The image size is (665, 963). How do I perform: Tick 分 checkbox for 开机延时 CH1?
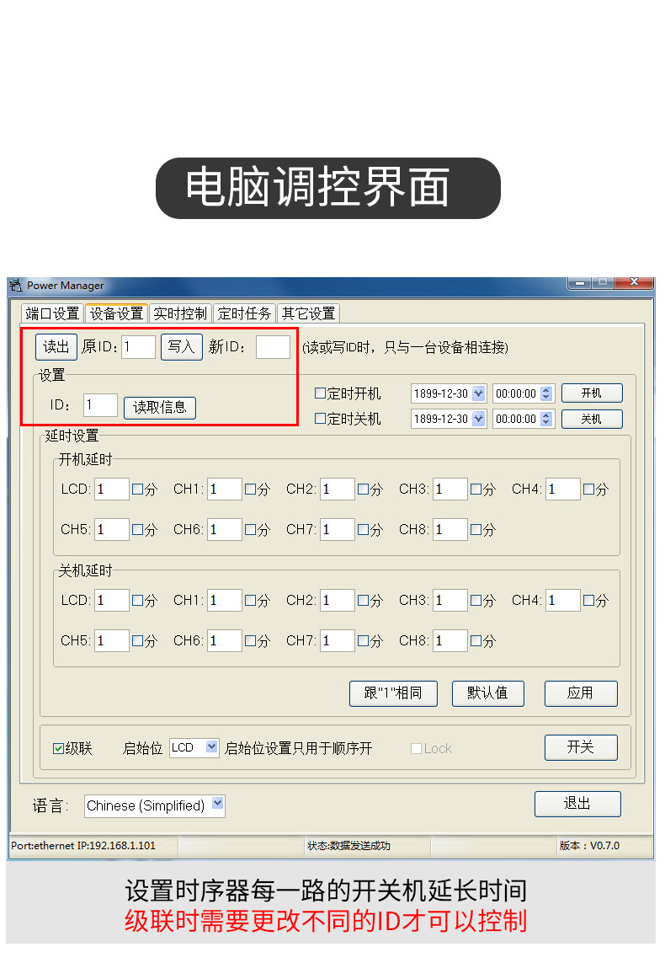250,489
